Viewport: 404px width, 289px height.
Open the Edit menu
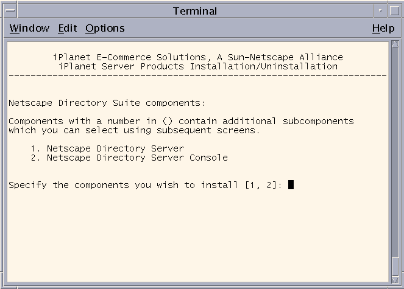coord(68,29)
